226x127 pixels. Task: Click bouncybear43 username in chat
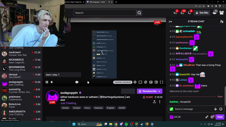184,37
